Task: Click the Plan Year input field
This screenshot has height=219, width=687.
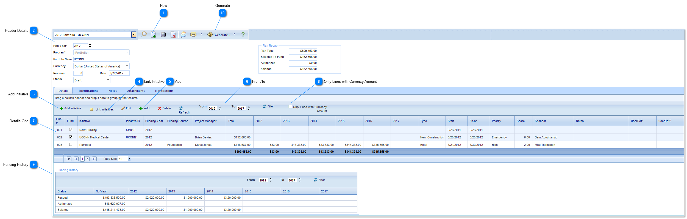Action: [80, 46]
